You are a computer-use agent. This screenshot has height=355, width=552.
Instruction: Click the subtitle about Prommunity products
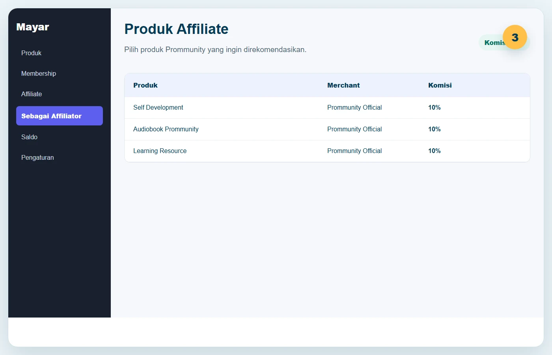(215, 50)
